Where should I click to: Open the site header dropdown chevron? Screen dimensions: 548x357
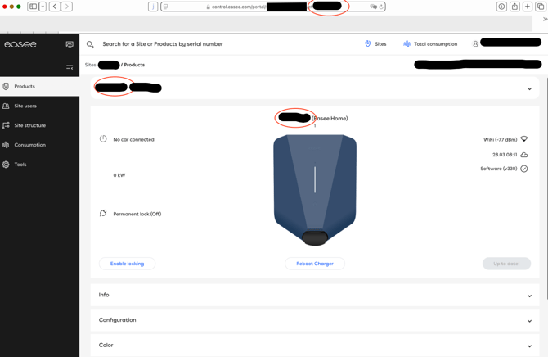click(529, 88)
